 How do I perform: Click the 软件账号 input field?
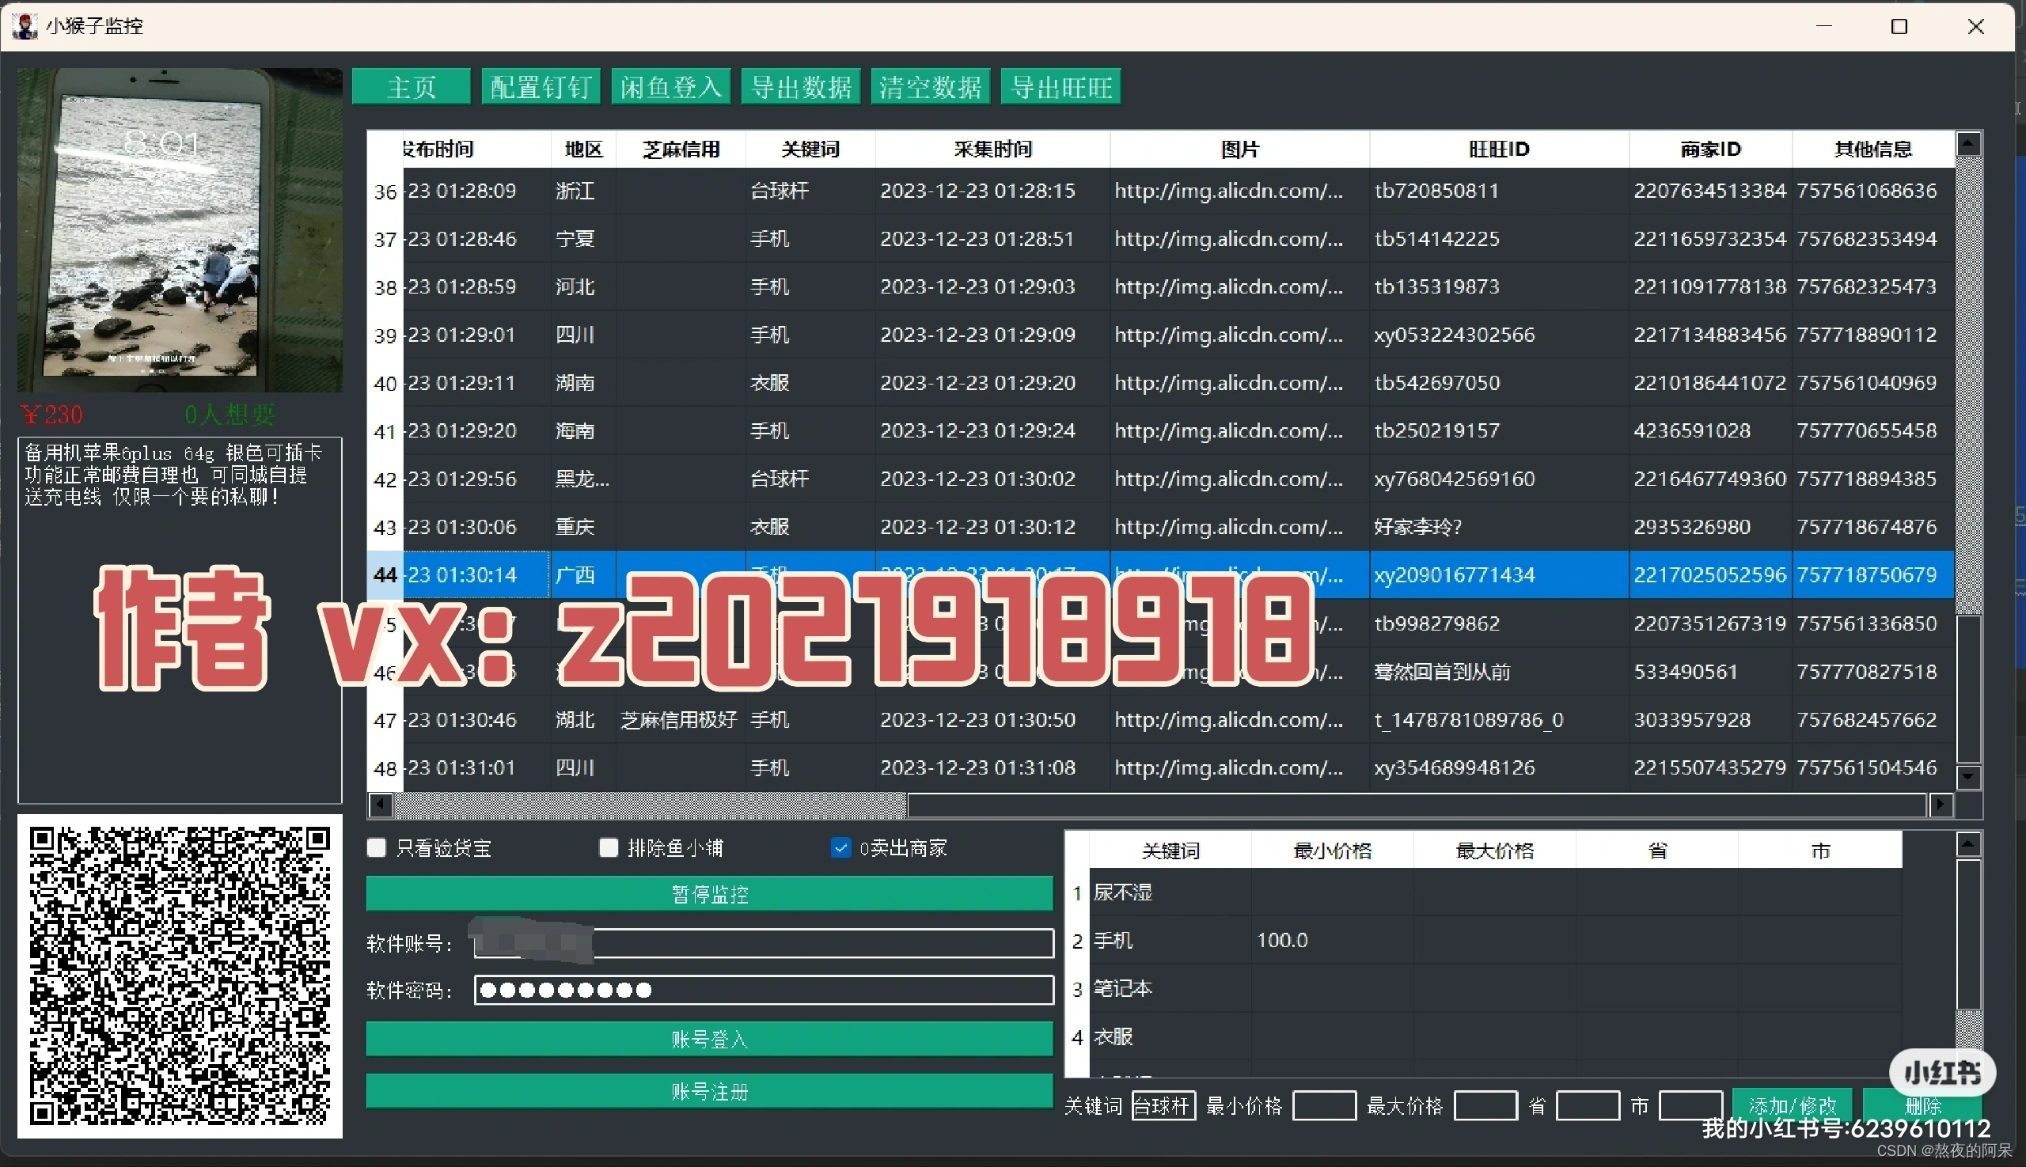(x=818, y=943)
